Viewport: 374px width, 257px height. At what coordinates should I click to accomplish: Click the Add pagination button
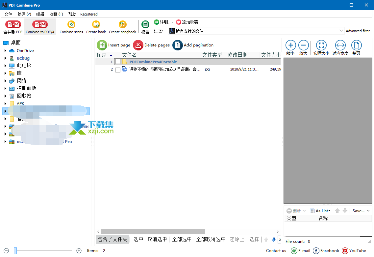(193, 45)
